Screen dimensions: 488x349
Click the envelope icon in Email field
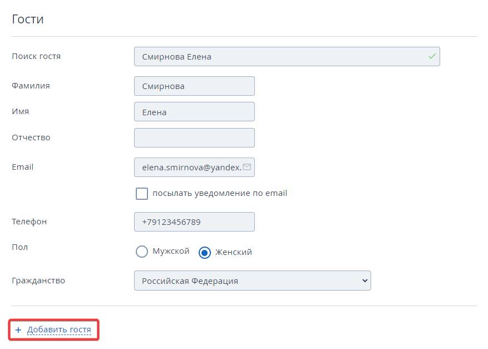point(247,167)
